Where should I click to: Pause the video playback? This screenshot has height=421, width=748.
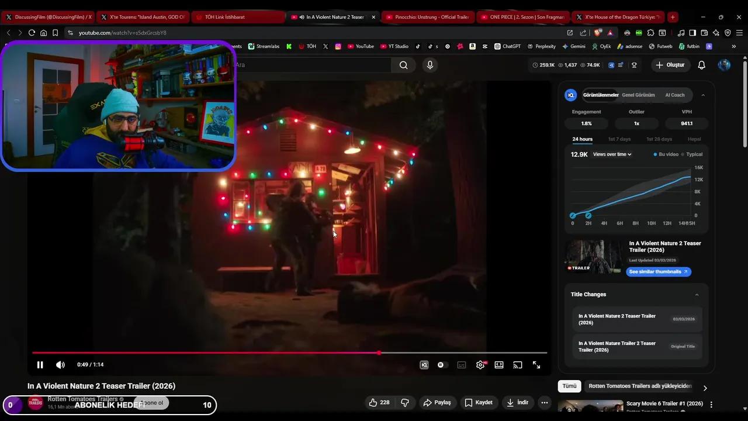(40, 365)
